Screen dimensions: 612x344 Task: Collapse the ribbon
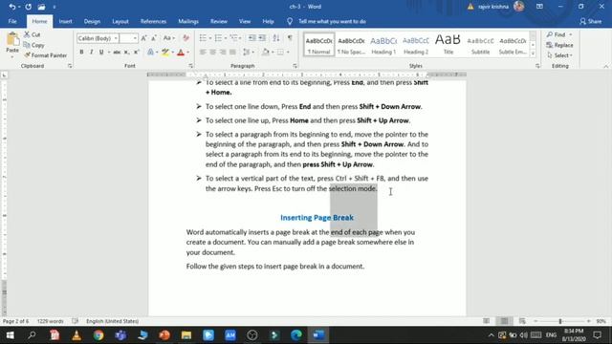pos(606,66)
